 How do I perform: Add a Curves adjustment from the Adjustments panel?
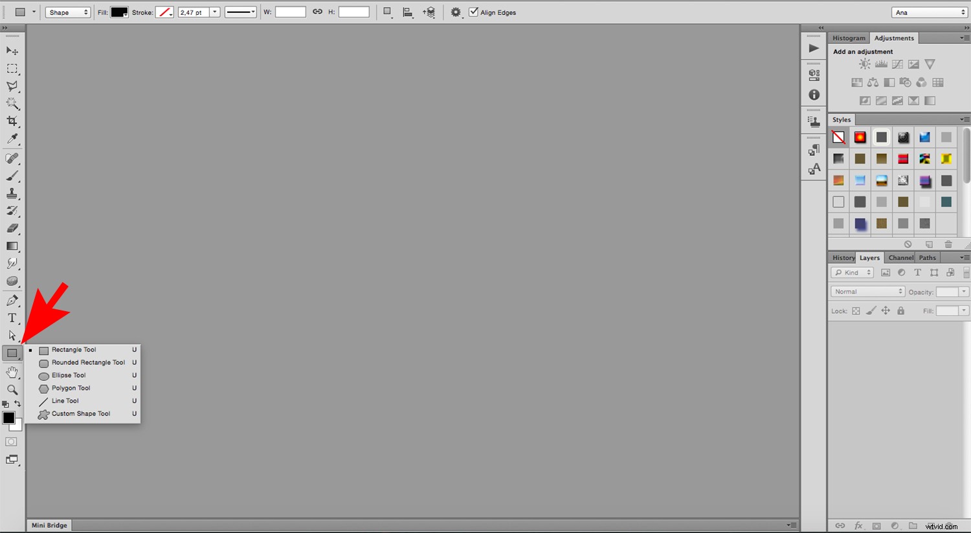point(897,64)
